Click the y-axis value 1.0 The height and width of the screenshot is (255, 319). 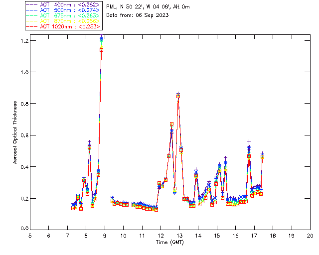(24, 72)
